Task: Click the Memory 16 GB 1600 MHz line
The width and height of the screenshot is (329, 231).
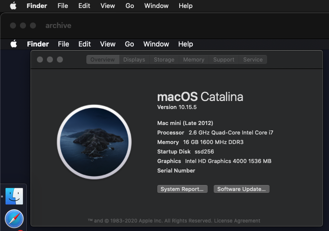Action: (200, 142)
